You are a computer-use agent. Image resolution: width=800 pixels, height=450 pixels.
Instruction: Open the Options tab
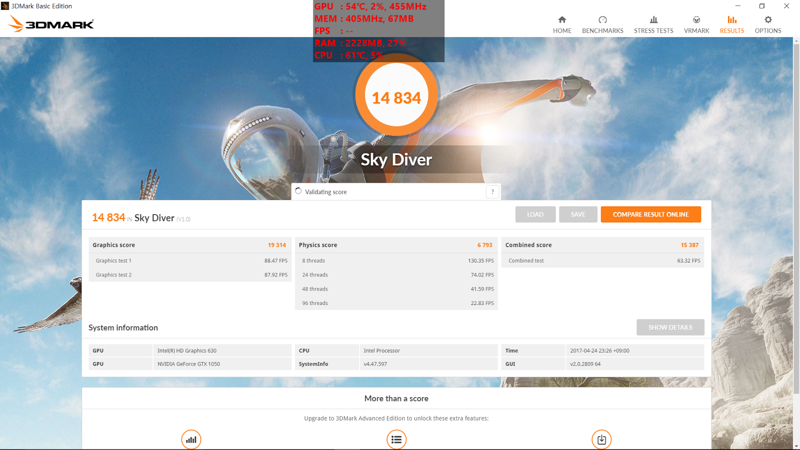tap(768, 24)
